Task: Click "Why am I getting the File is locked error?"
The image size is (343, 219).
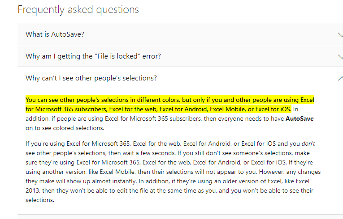Action: (93, 56)
